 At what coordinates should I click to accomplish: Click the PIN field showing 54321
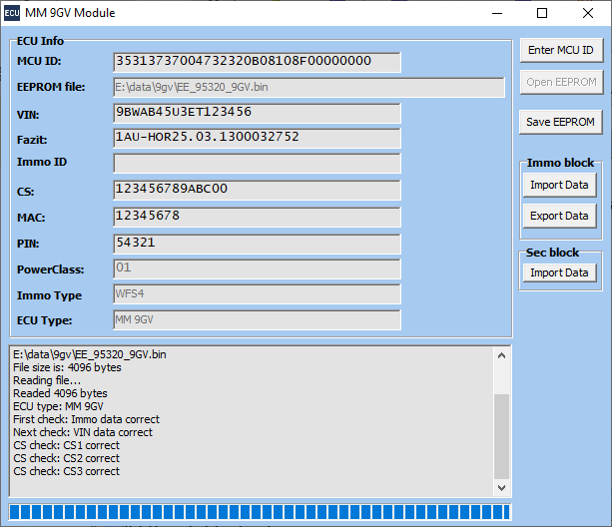tap(257, 244)
